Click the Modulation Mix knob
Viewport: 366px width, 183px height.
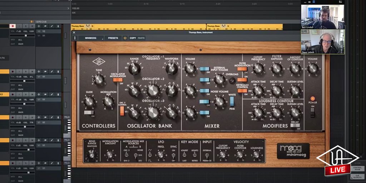point(108,102)
